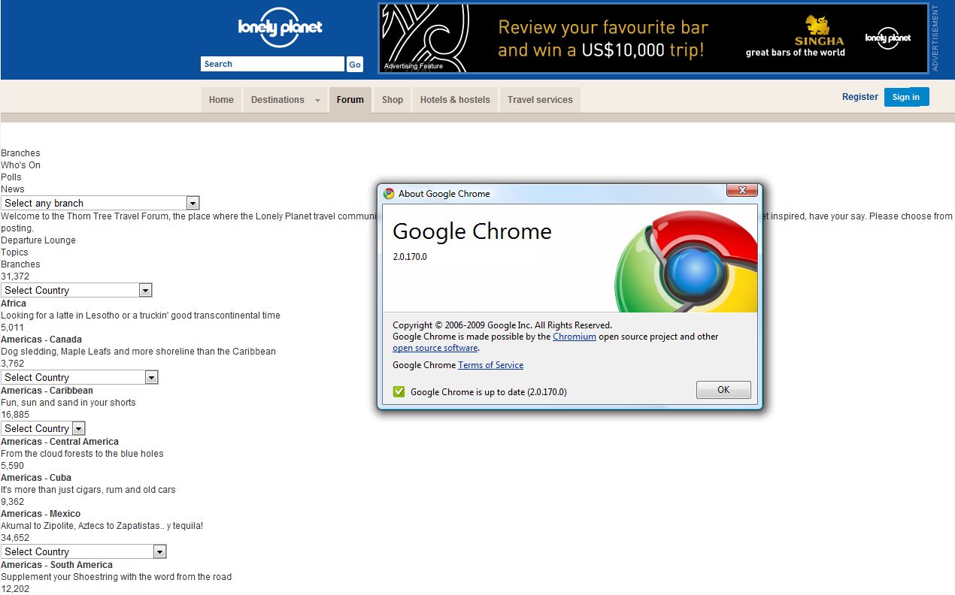This screenshot has height=595, width=955.
Task: Open the Hotels & hostels tab
Action: [455, 100]
